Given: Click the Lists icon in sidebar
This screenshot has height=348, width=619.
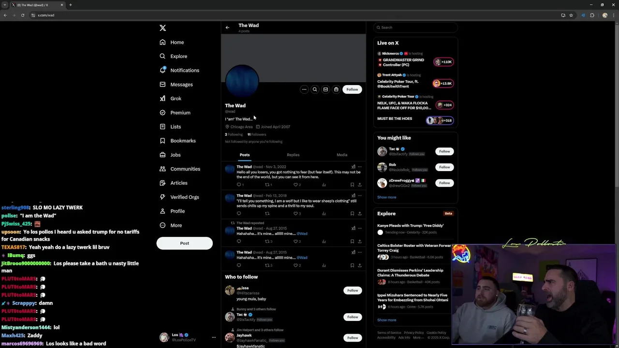Looking at the screenshot, I should (x=162, y=127).
